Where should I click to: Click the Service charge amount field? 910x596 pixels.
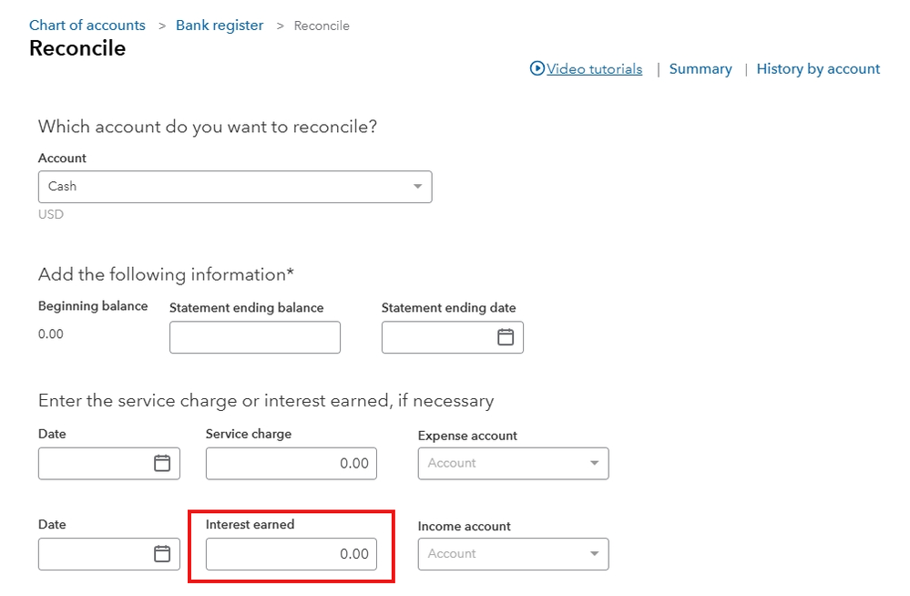coord(291,463)
